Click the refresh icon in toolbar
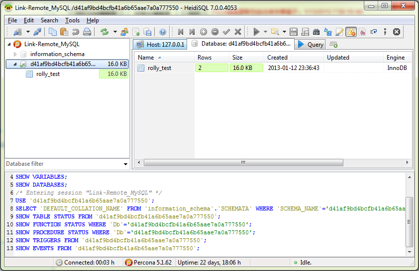 coord(105,32)
